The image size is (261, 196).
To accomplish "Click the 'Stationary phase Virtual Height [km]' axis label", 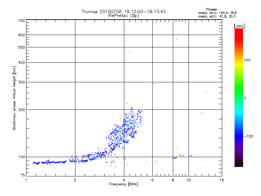I will click(14, 98).
